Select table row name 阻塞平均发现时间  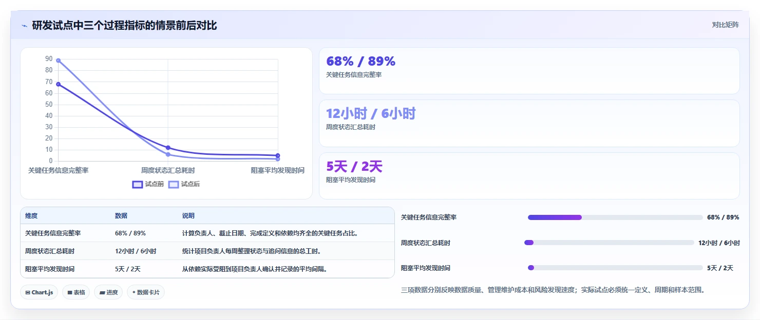[50, 269]
